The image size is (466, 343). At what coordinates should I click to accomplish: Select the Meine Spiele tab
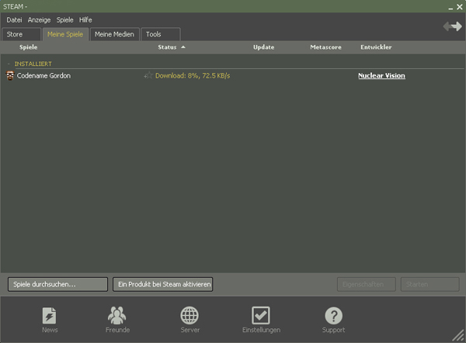pos(65,34)
